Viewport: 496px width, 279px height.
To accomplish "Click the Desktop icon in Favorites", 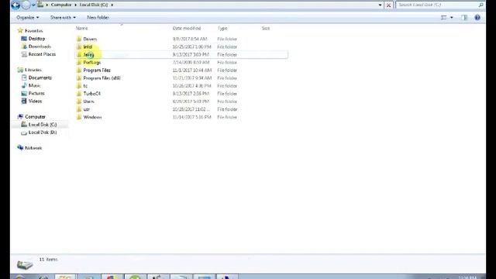I will point(24,39).
